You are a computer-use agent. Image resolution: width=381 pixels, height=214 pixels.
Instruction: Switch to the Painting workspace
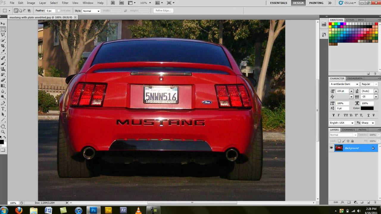pyautogui.click(x=316, y=3)
